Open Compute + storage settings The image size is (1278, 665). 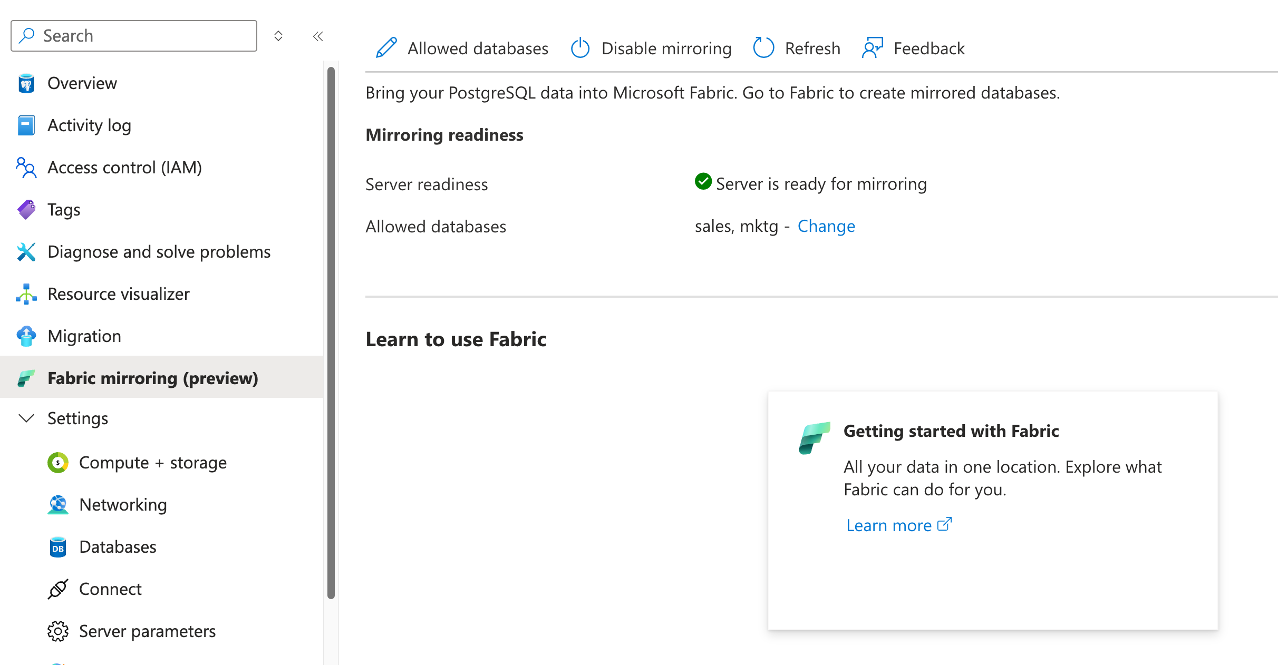152,462
